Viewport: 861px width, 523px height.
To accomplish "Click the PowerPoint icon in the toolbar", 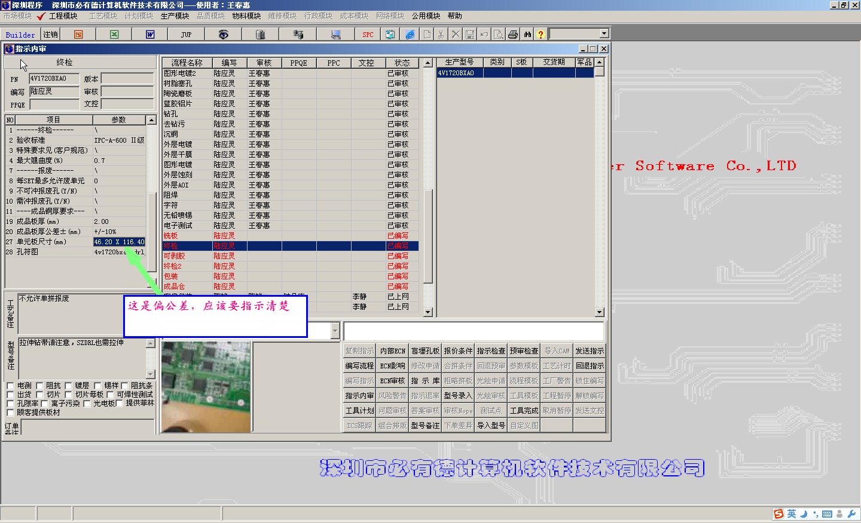I will click(x=78, y=35).
